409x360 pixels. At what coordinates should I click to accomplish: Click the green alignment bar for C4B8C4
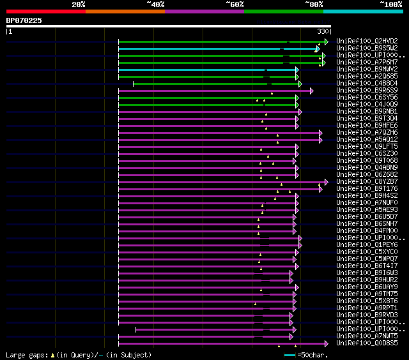216,84
